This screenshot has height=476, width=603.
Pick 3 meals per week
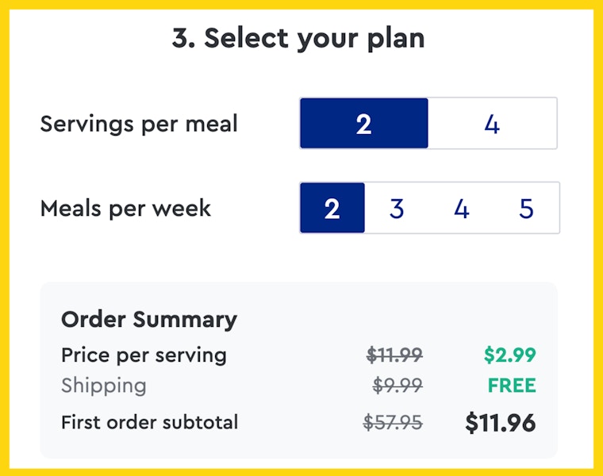pos(397,208)
